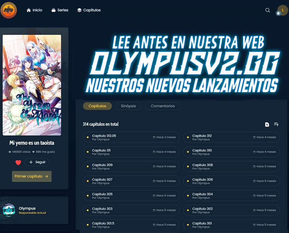Open the user profile avatar
Viewport: 289px width, 233px height.
point(283,10)
